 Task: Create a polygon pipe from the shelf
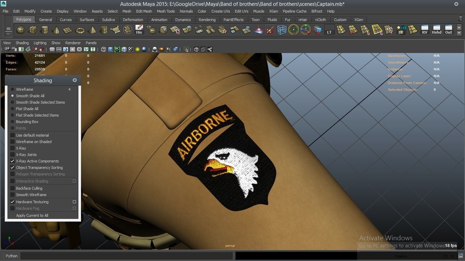pos(104,30)
